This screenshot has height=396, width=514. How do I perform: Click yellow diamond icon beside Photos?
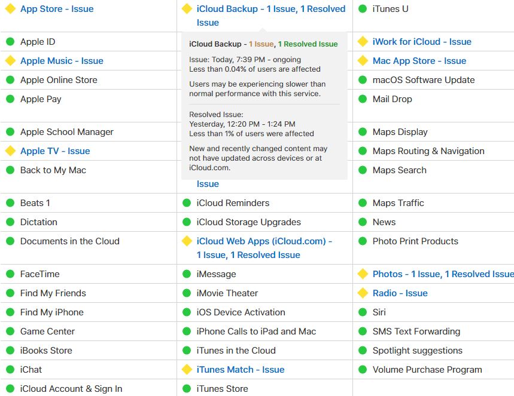click(x=363, y=274)
